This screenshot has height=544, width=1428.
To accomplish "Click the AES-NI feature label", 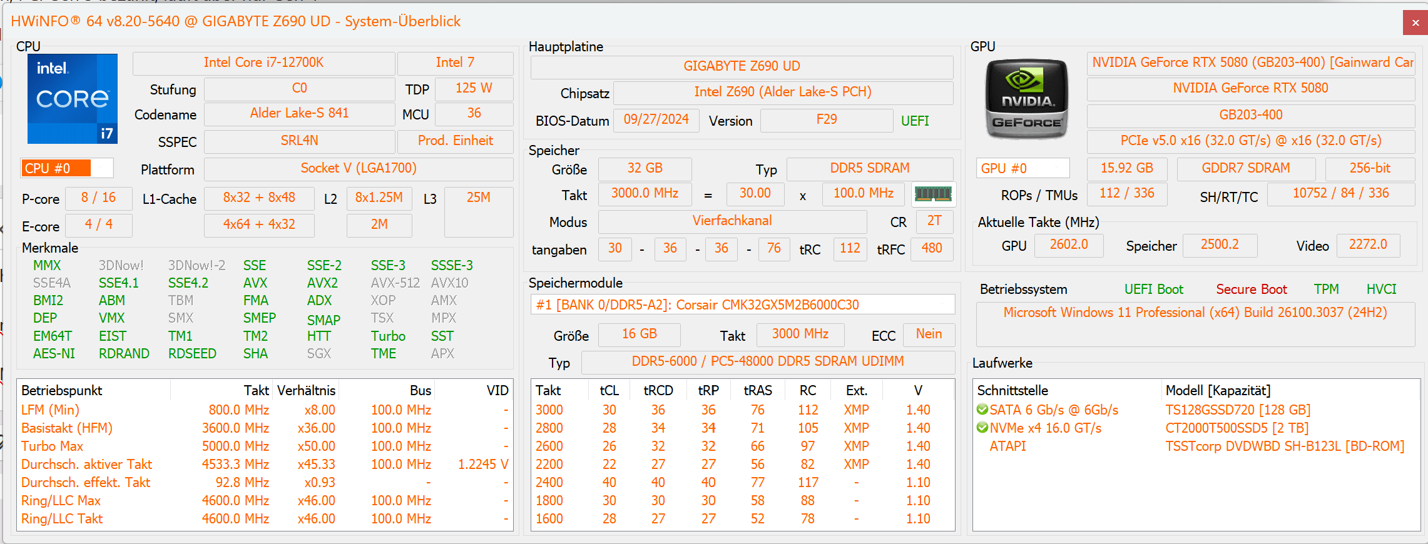I will 54,354.
